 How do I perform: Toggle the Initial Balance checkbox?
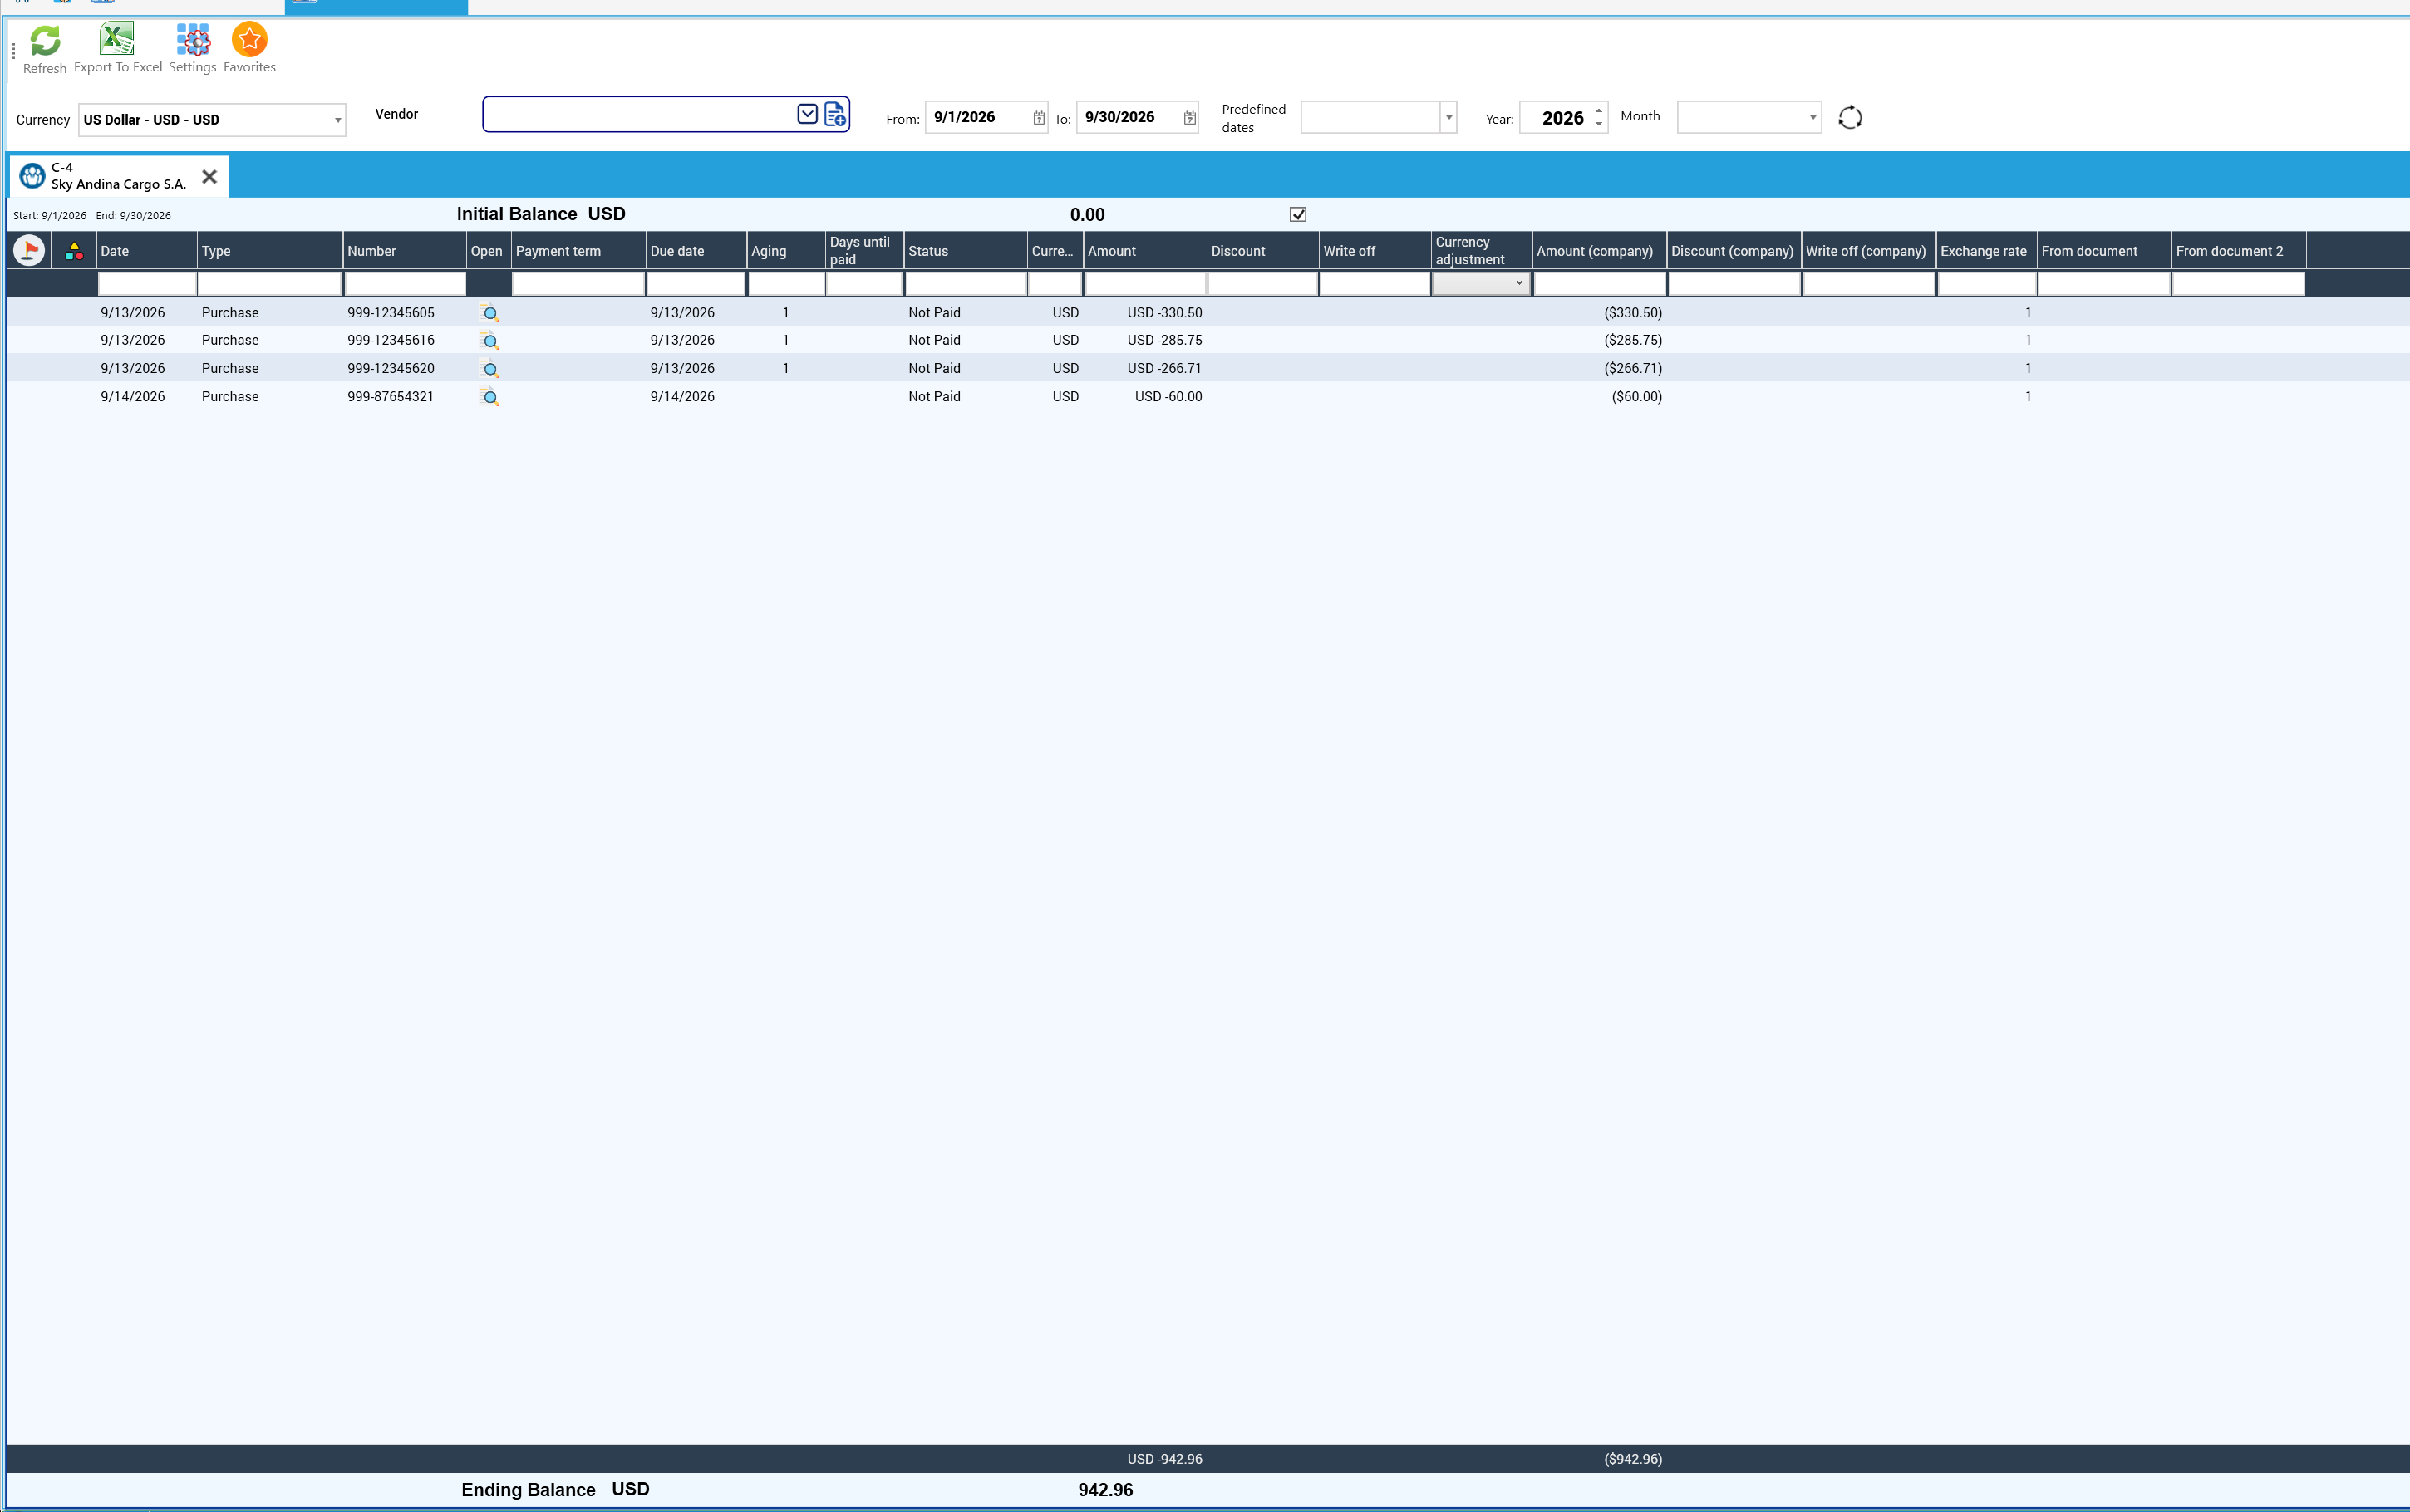1298,214
